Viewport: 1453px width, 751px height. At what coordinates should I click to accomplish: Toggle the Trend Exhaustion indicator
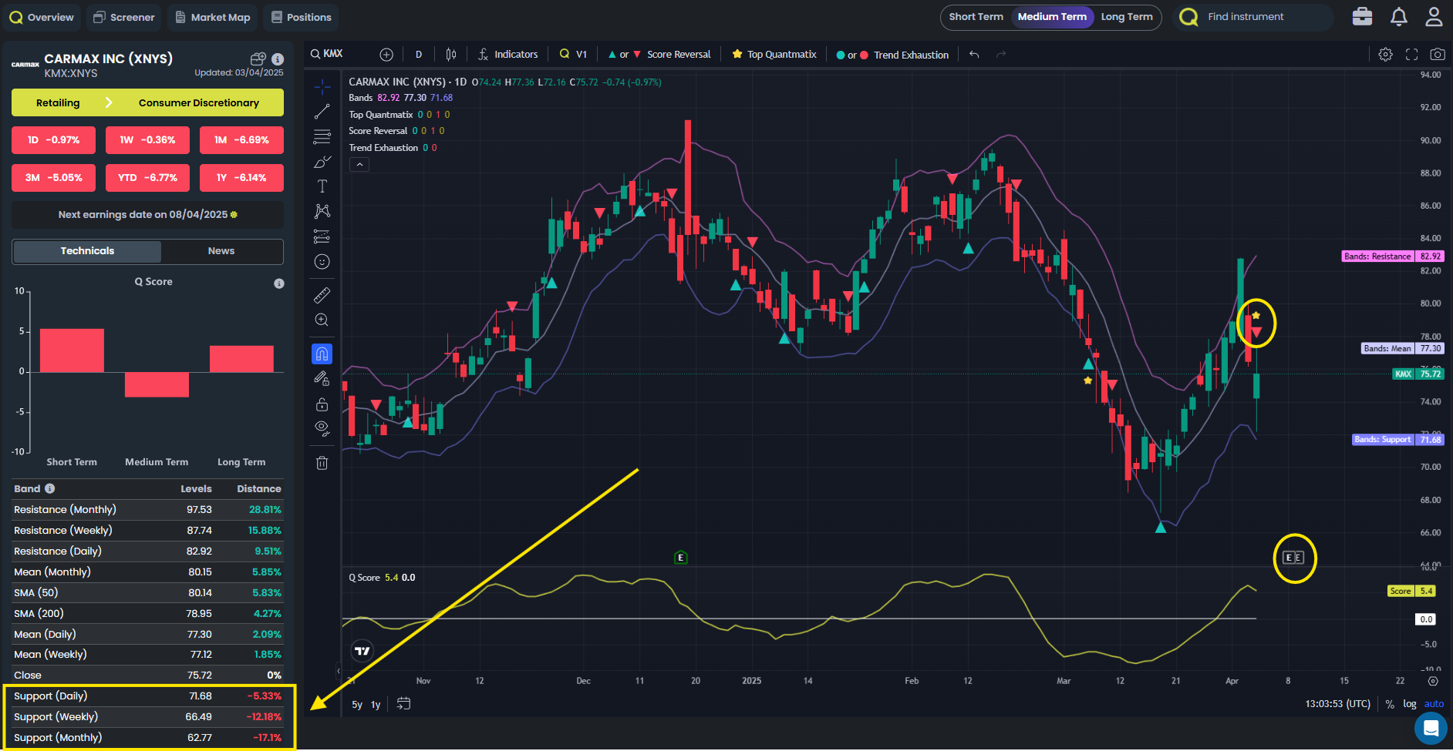pos(893,55)
